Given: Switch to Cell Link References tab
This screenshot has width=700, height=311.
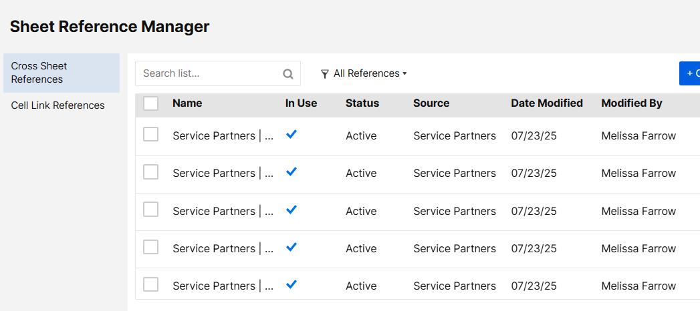Looking at the screenshot, I should pos(58,105).
